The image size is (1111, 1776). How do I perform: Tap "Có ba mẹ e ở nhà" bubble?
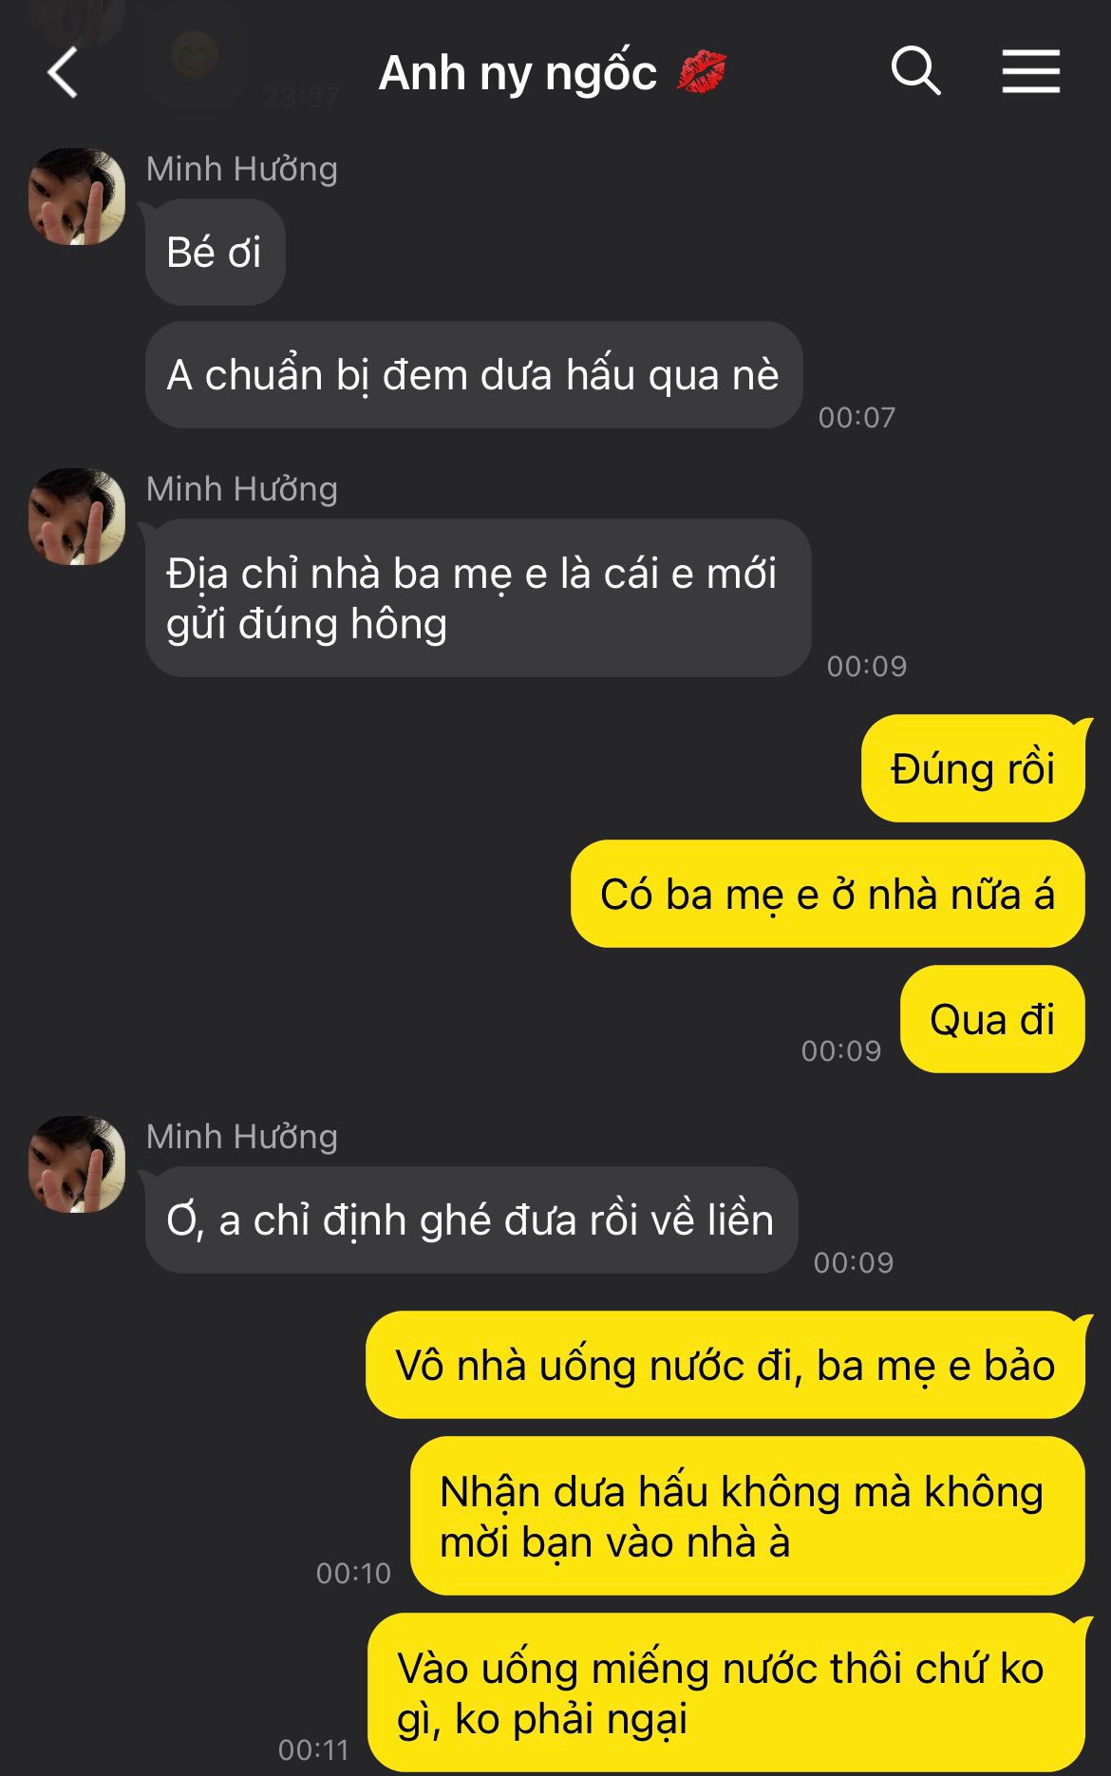tap(828, 895)
